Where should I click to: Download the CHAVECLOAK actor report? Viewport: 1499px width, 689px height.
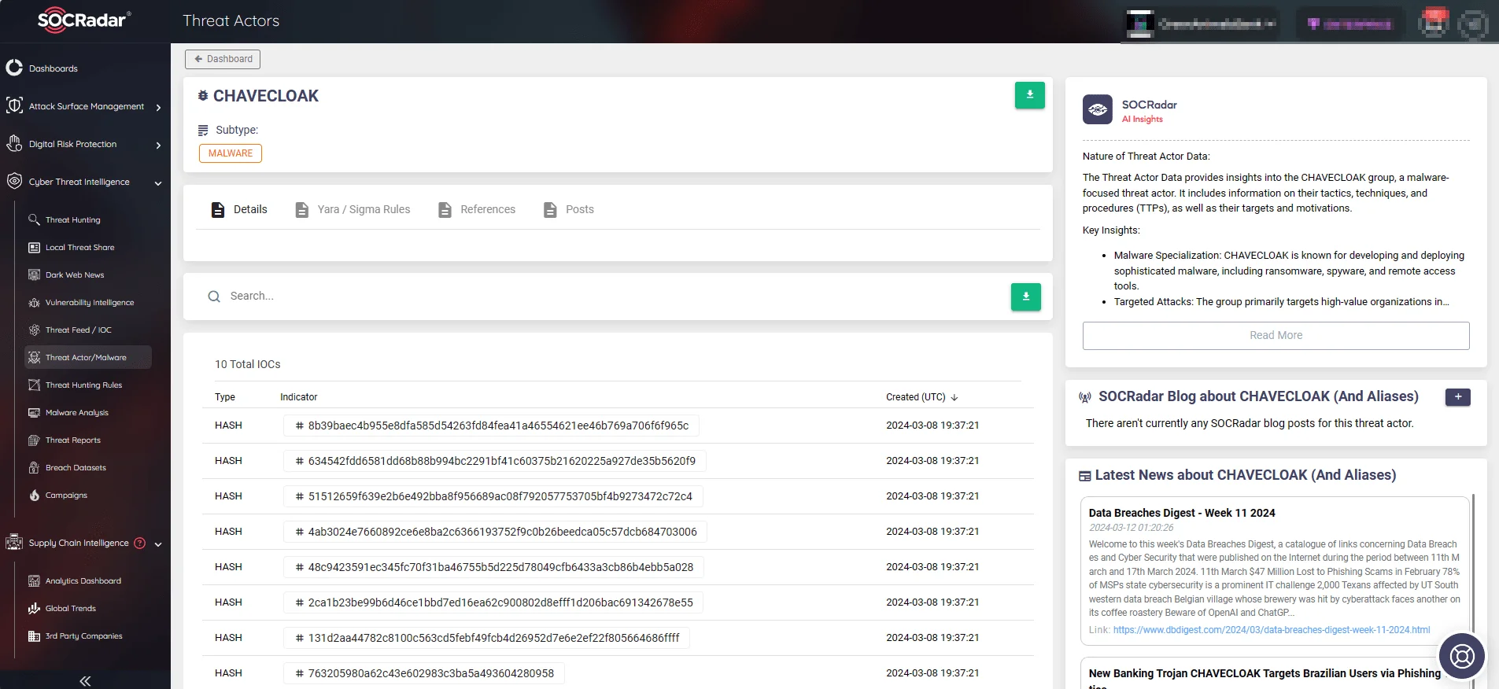click(1029, 95)
